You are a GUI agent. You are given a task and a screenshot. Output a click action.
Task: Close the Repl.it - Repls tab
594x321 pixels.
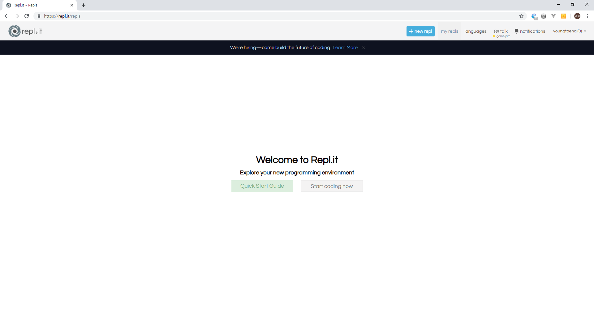point(72,5)
